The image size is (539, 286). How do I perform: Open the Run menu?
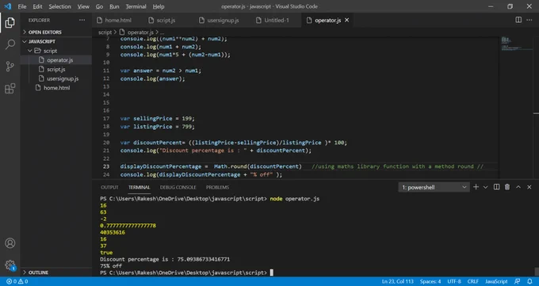[x=114, y=6]
